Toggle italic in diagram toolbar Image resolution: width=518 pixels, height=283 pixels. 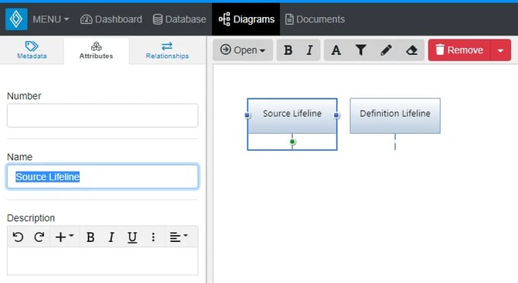point(309,49)
